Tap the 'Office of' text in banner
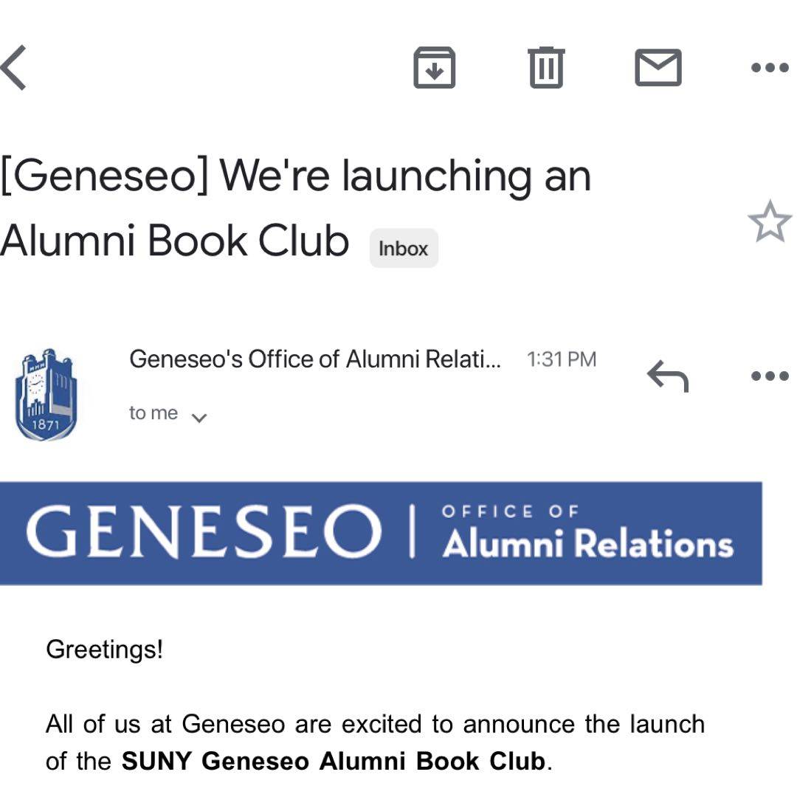The image size is (797, 797). tap(510, 511)
